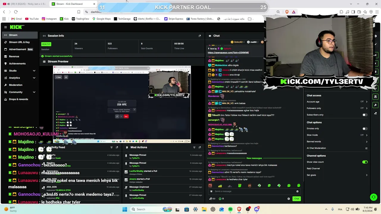Click the green Kick logo
381x214 pixels.
[x=17, y=27]
